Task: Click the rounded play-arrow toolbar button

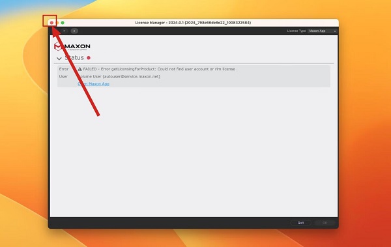Action: pos(74,31)
